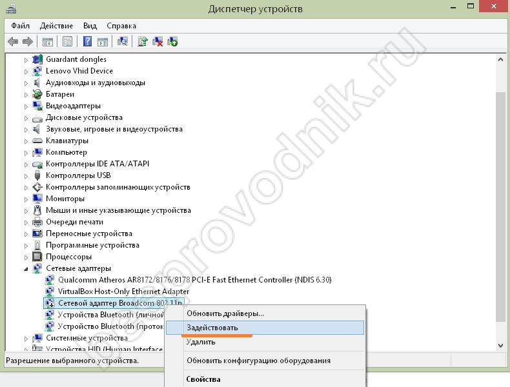Select the Системные устройства row
Viewport: 510px width, 387px height.
(87, 338)
